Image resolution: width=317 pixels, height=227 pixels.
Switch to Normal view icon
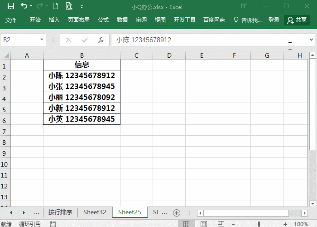click(x=186, y=224)
